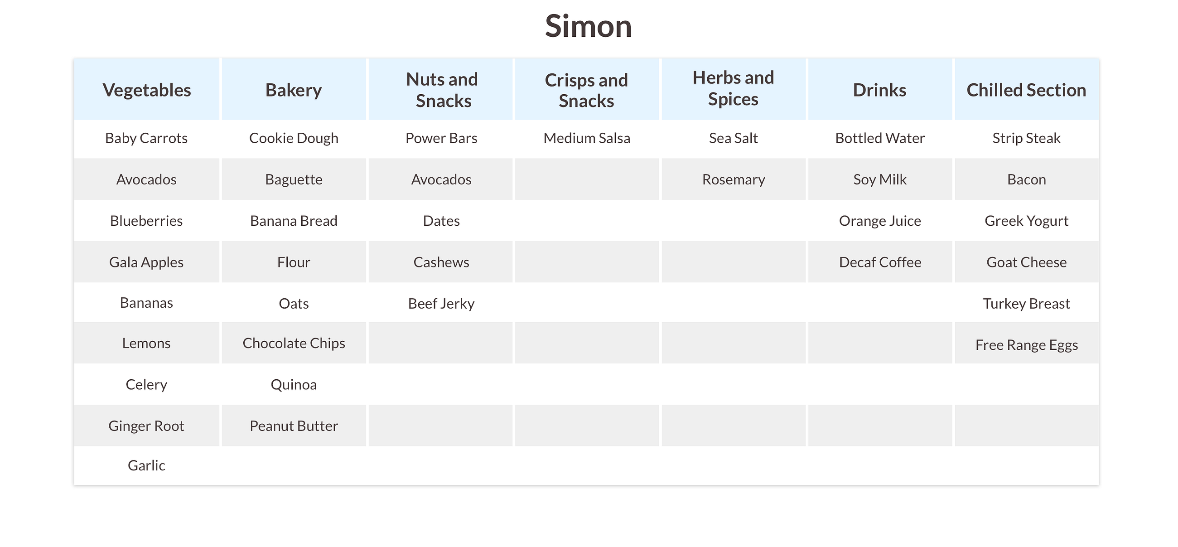
Task: Click the Free Range Eggs entry
Action: [1027, 345]
